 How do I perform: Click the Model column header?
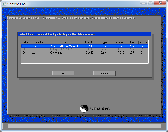coord(64,42)
